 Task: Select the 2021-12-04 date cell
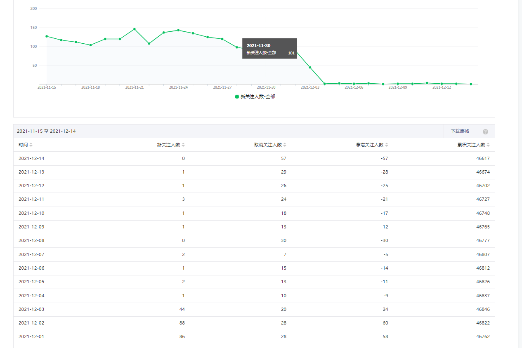(31, 296)
